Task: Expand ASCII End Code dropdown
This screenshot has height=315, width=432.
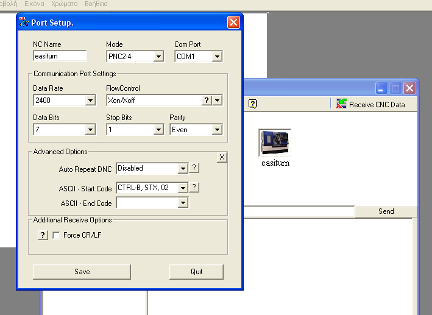Action: pos(183,203)
